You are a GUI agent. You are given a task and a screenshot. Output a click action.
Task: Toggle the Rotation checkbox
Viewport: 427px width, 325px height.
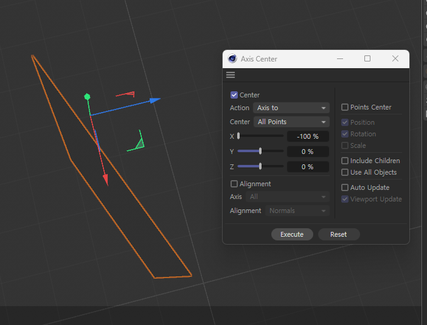[345, 134]
